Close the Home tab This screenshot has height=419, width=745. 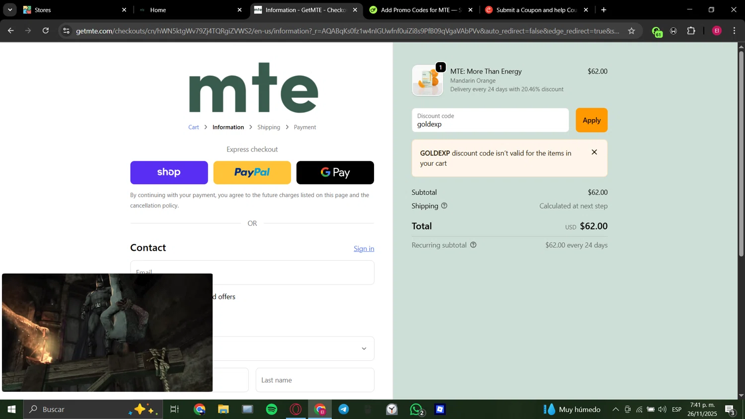click(240, 9)
